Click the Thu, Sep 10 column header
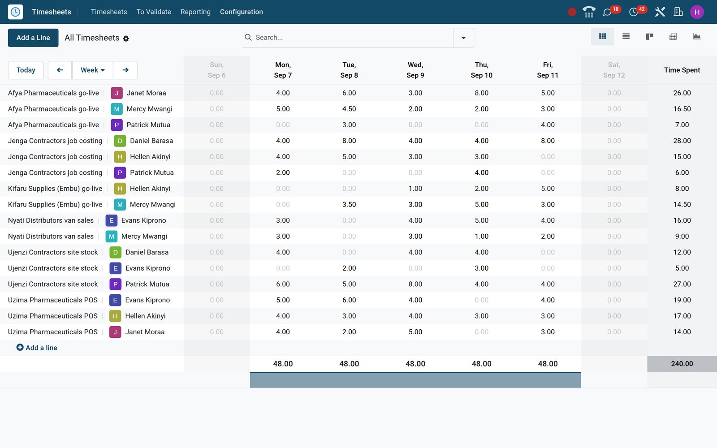 point(482,70)
